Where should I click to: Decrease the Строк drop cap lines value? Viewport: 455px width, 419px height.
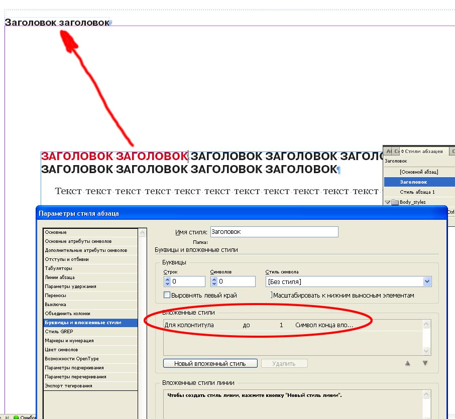pyautogui.click(x=167, y=284)
